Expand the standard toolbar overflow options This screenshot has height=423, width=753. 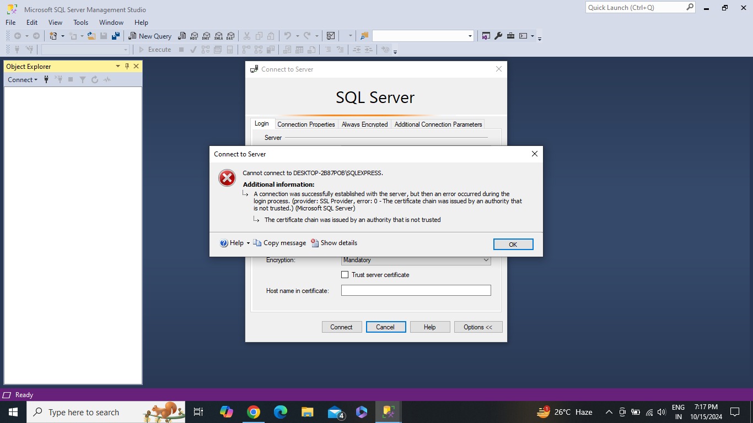[540, 37]
